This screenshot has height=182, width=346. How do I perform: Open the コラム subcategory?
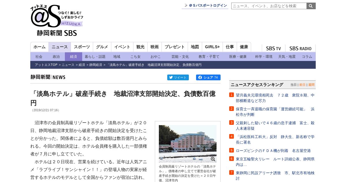(307, 57)
